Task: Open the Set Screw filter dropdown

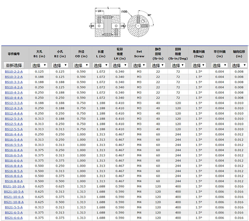Action: [x=139, y=65]
